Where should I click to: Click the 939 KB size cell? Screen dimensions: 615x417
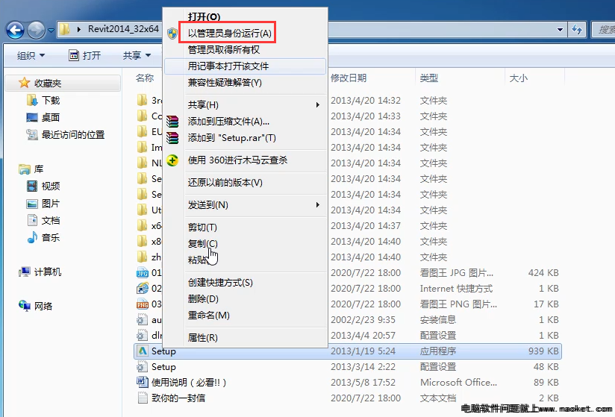coord(543,351)
